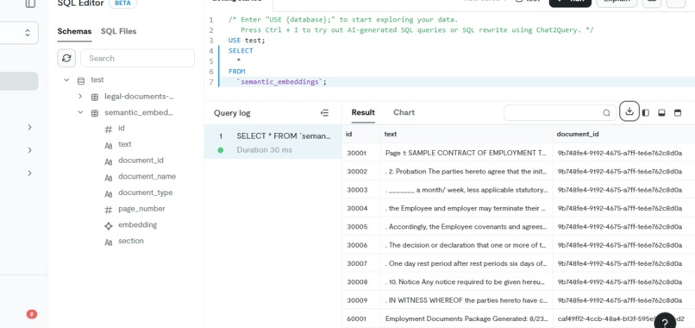Focus the schema Search field
This screenshot has height=328, width=695.
pos(137,58)
